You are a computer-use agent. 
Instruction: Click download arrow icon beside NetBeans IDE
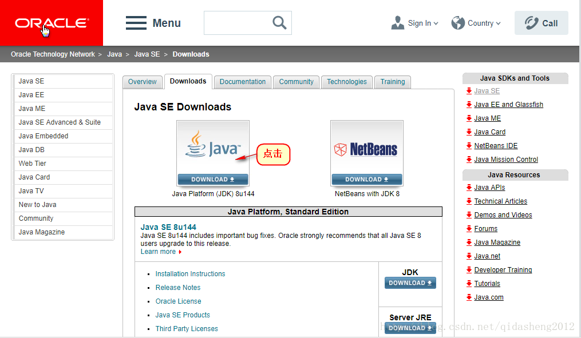point(469,145)
